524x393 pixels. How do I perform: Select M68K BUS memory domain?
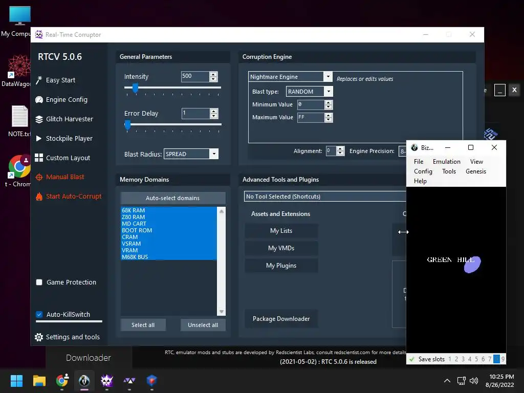(169, 257)
